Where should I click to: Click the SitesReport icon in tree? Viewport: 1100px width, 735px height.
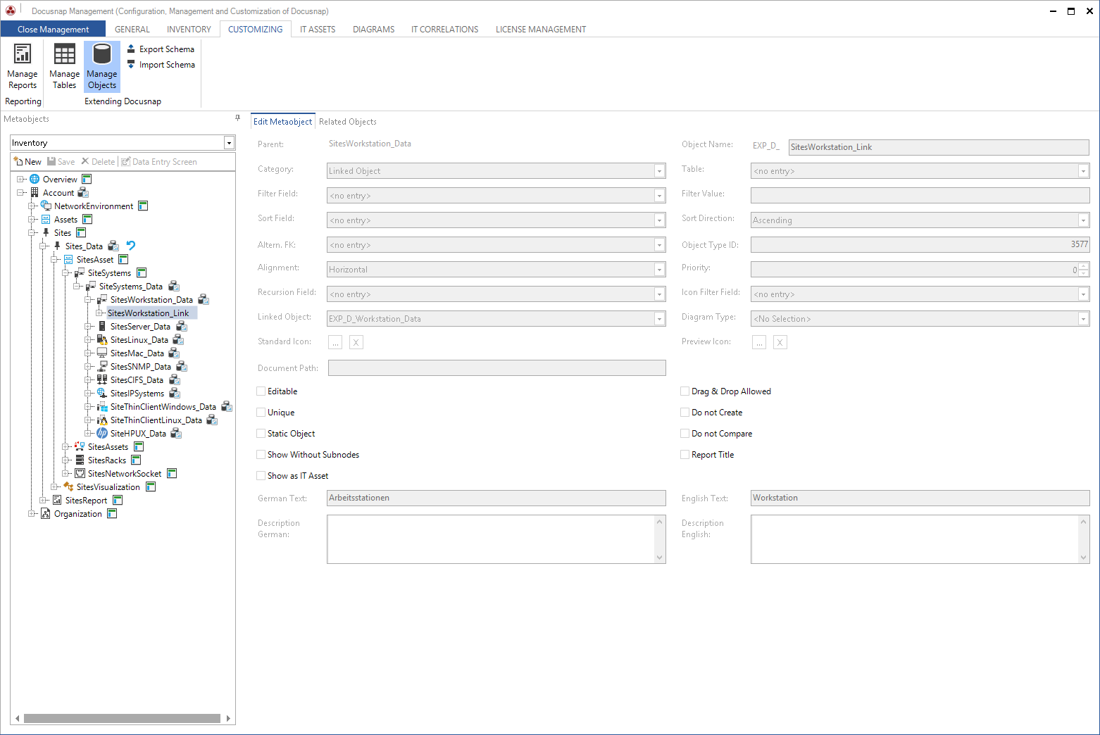coord(57,500)
